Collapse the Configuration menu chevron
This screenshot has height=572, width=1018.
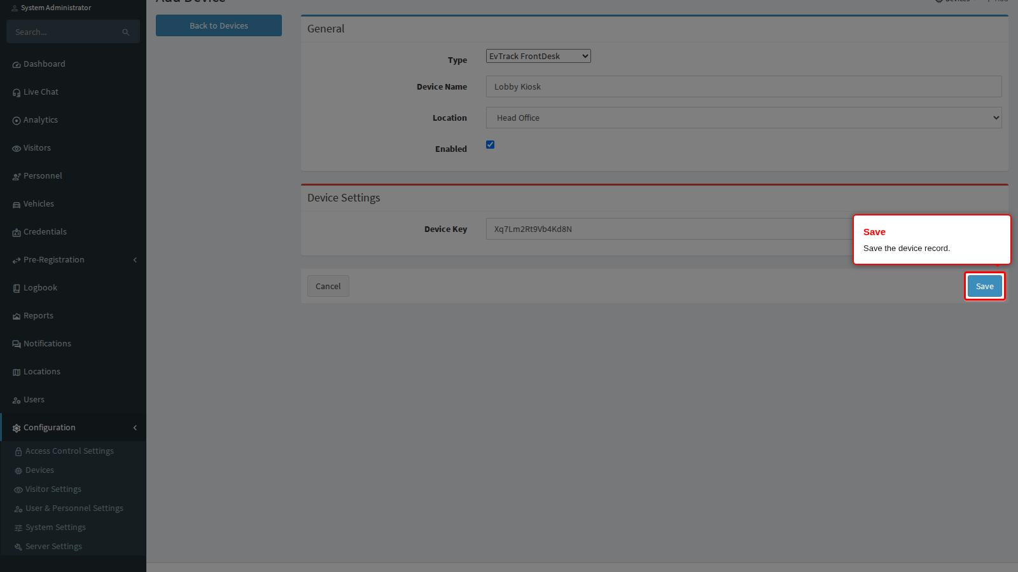135,428
